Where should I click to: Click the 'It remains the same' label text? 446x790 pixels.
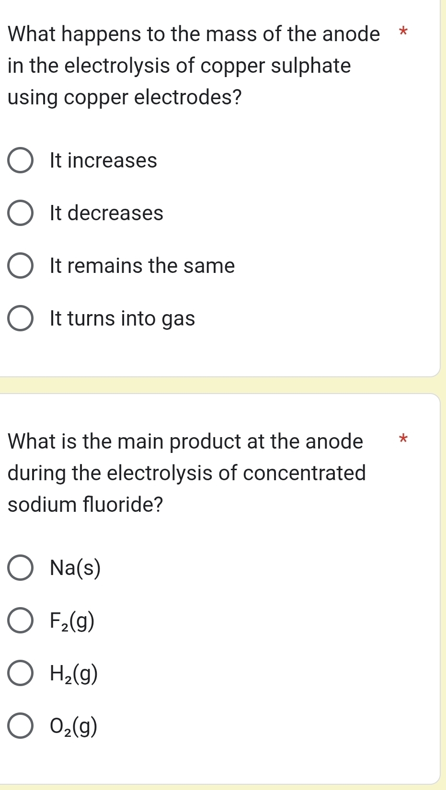tap(142, 266)
